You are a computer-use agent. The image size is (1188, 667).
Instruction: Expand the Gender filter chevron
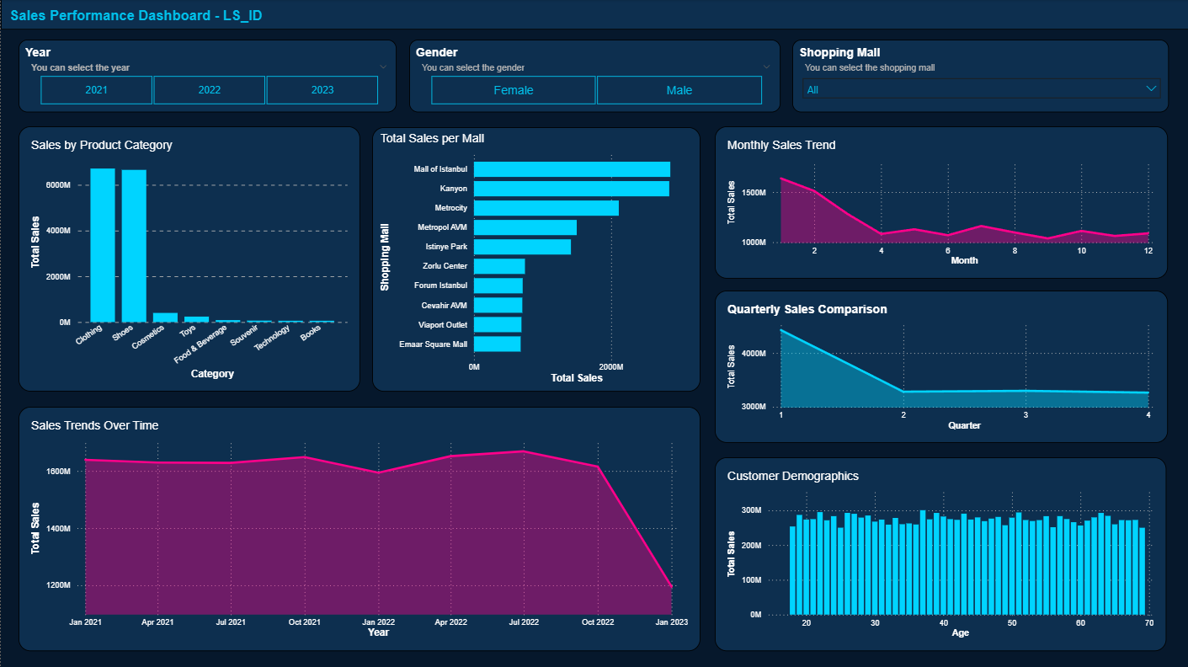[767, 66]
